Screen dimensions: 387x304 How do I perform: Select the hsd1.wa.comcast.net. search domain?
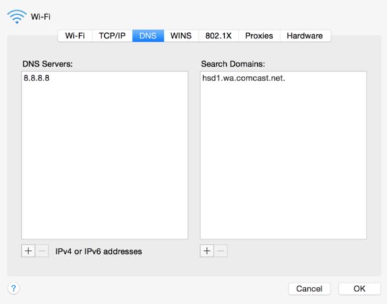tap(243, 78)
